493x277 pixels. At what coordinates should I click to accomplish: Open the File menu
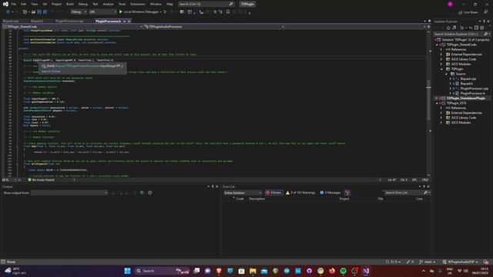coord(14,4)
